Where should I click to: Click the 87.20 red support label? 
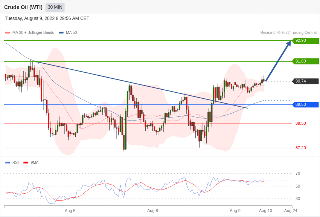point(300,148)
